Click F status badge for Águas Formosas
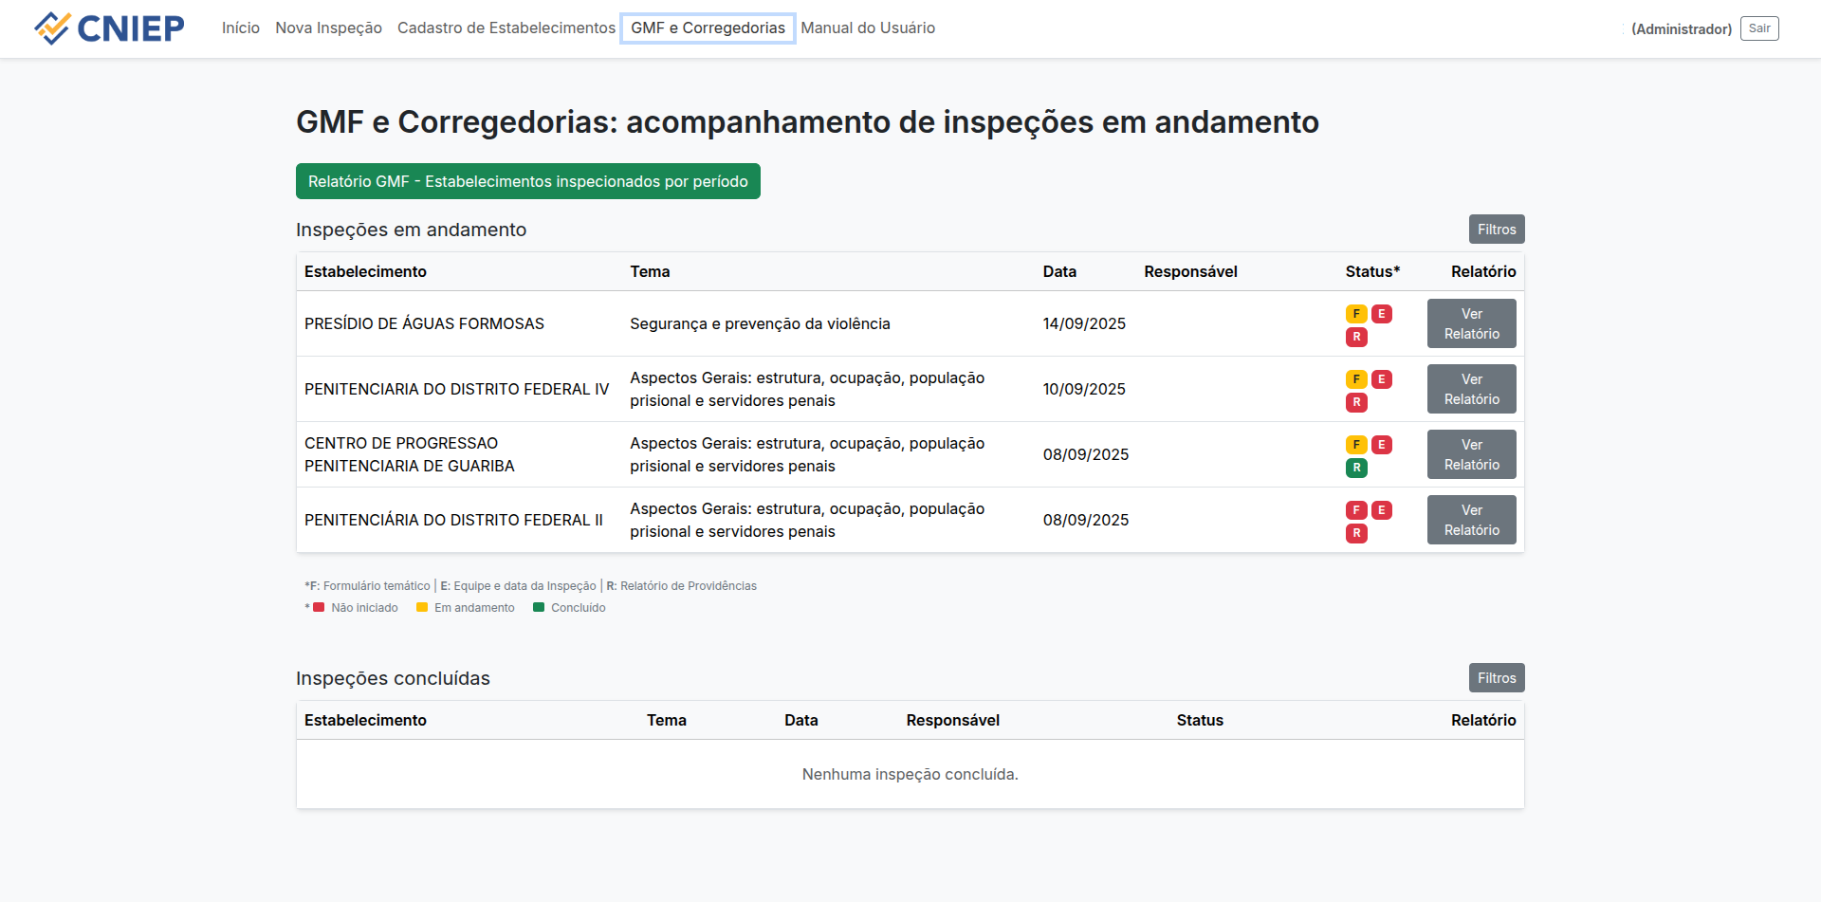 click(1356, 314)
